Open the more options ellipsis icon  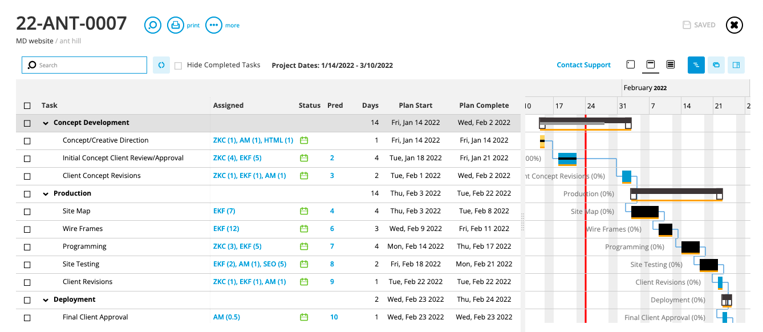(x=214, y=25)
